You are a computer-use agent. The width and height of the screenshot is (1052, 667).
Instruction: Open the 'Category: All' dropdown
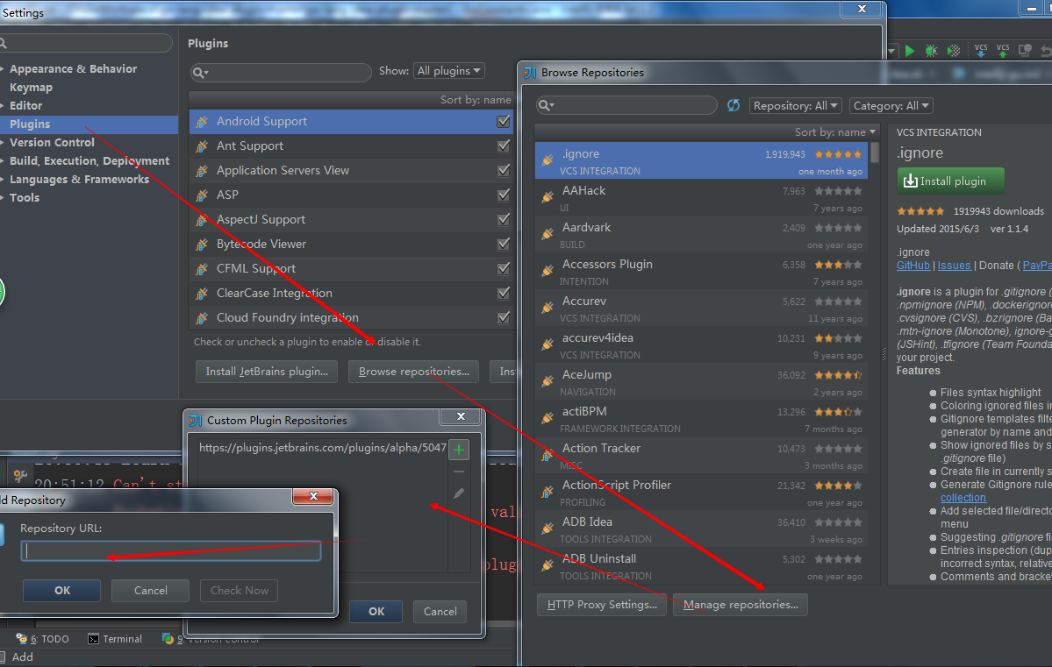pyautogui.click(x=891, y=104)
